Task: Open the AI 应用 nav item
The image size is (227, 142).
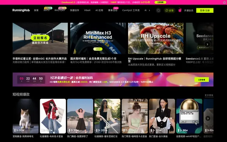Action: click(x=99, y=10)
